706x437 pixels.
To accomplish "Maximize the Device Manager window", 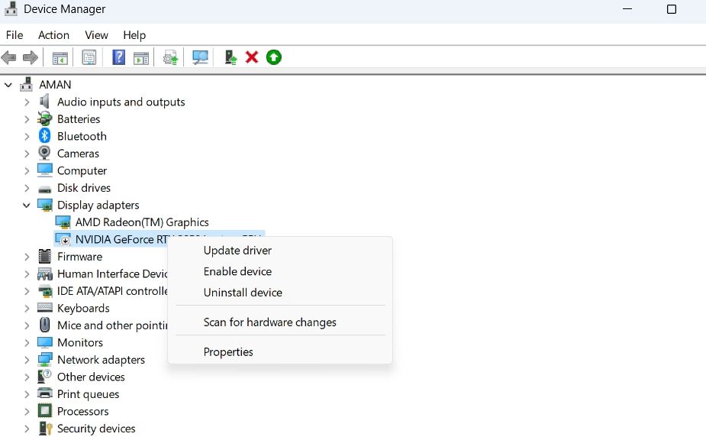I will (672, 9).
